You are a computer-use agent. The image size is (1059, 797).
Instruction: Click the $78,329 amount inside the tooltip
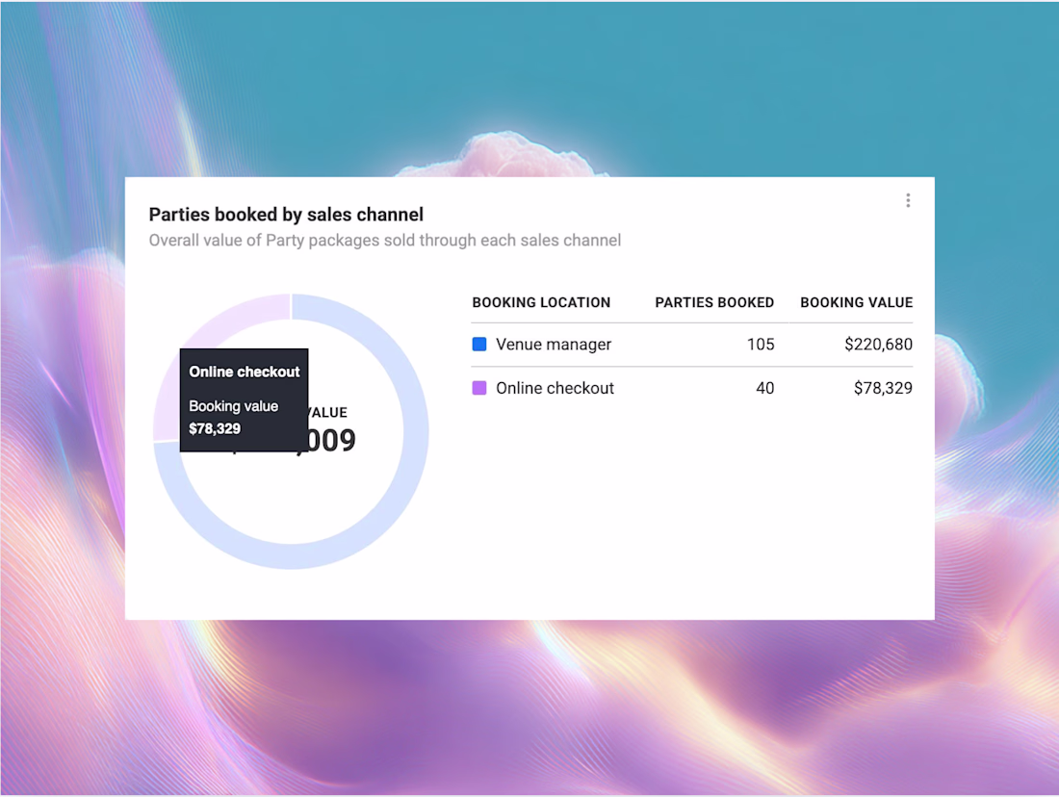[215, 428]
